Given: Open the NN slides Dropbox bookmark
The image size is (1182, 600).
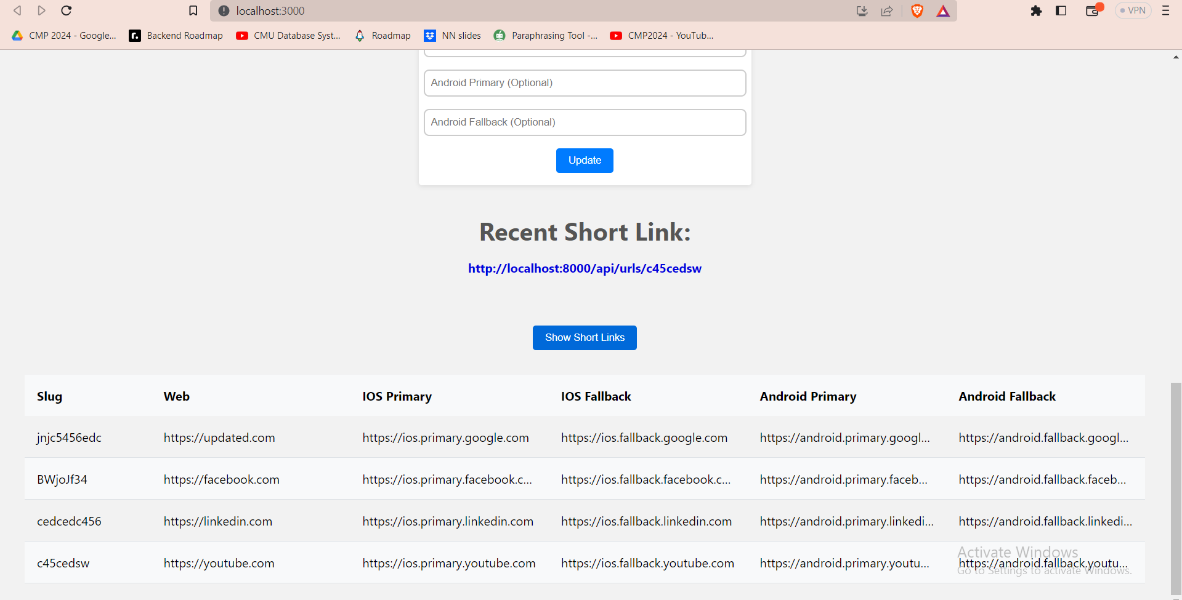Looking at the screenshot, I should click(452, 36).
